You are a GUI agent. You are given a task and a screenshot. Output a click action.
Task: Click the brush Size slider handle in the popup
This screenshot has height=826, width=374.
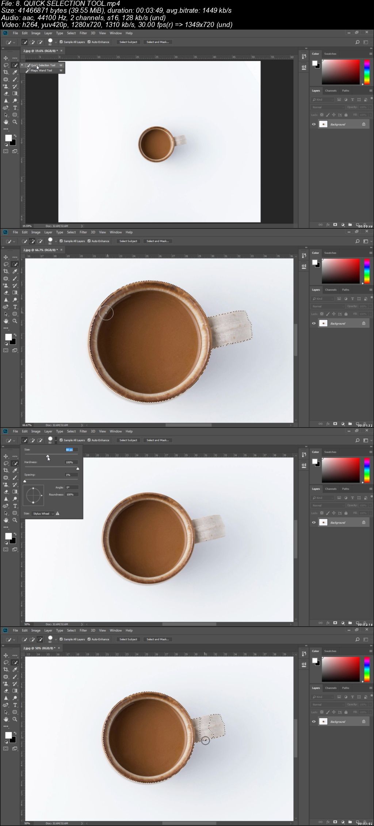point(47,456)
